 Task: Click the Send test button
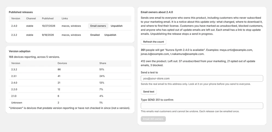[149, 92]
